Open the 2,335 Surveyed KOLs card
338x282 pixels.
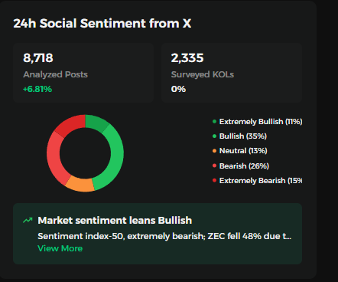[232, 73]
